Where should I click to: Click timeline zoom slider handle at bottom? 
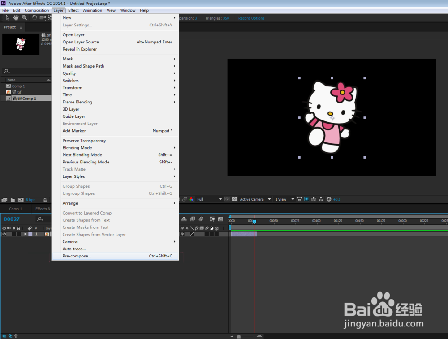click(239, 336)
